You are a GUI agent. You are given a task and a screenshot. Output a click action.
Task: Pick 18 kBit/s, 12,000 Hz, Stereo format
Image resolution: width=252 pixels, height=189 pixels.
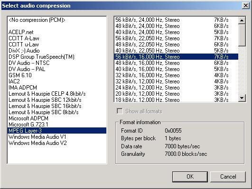(x=176, y=99)
